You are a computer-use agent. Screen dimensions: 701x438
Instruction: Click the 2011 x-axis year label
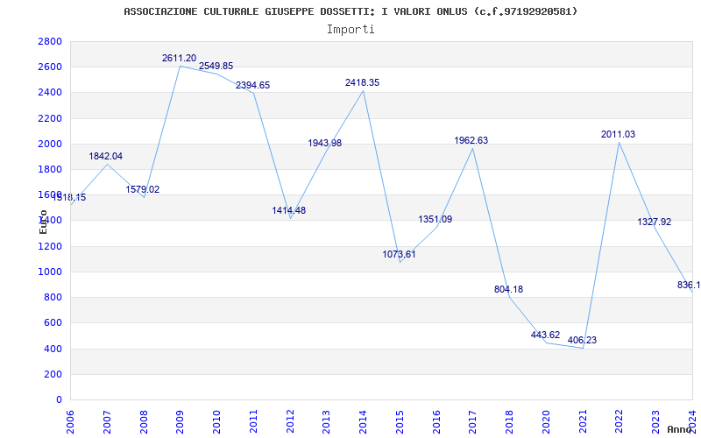[x=253, y=421]
